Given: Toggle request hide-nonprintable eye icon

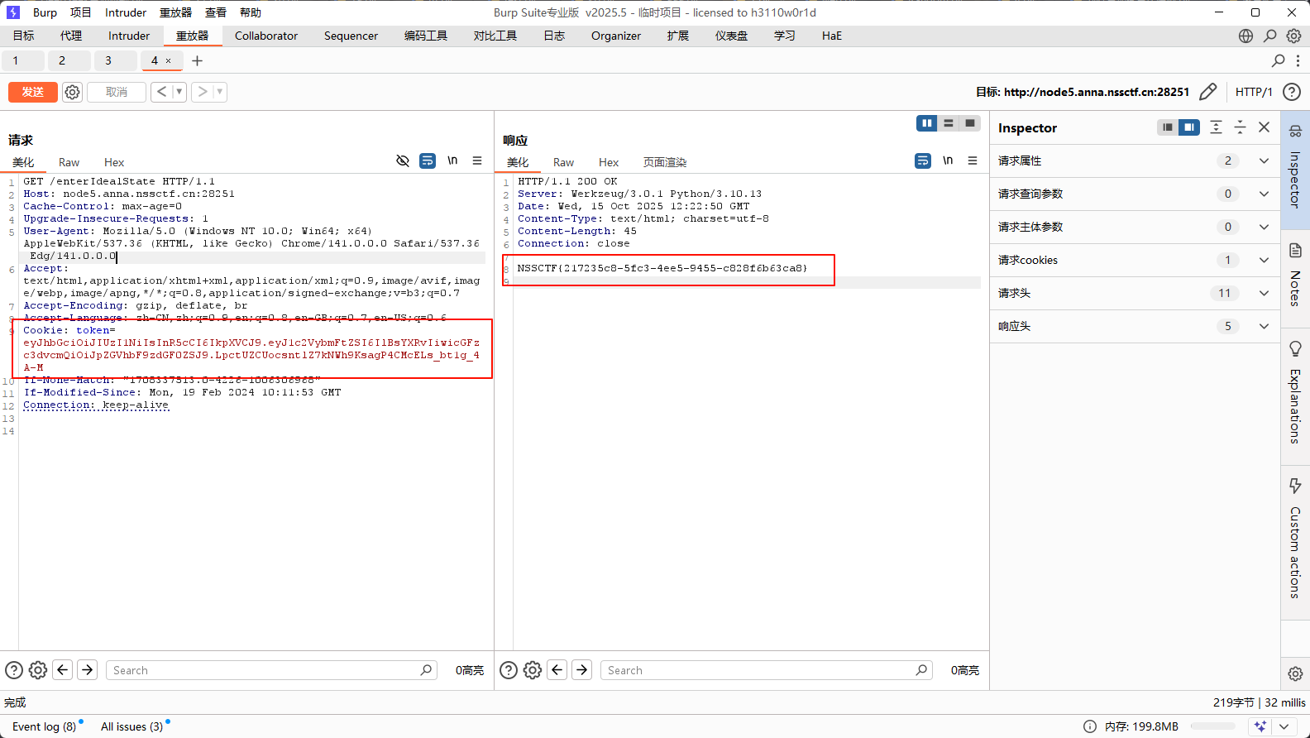Looking at the screenshot, I should [x=403, y=161].
